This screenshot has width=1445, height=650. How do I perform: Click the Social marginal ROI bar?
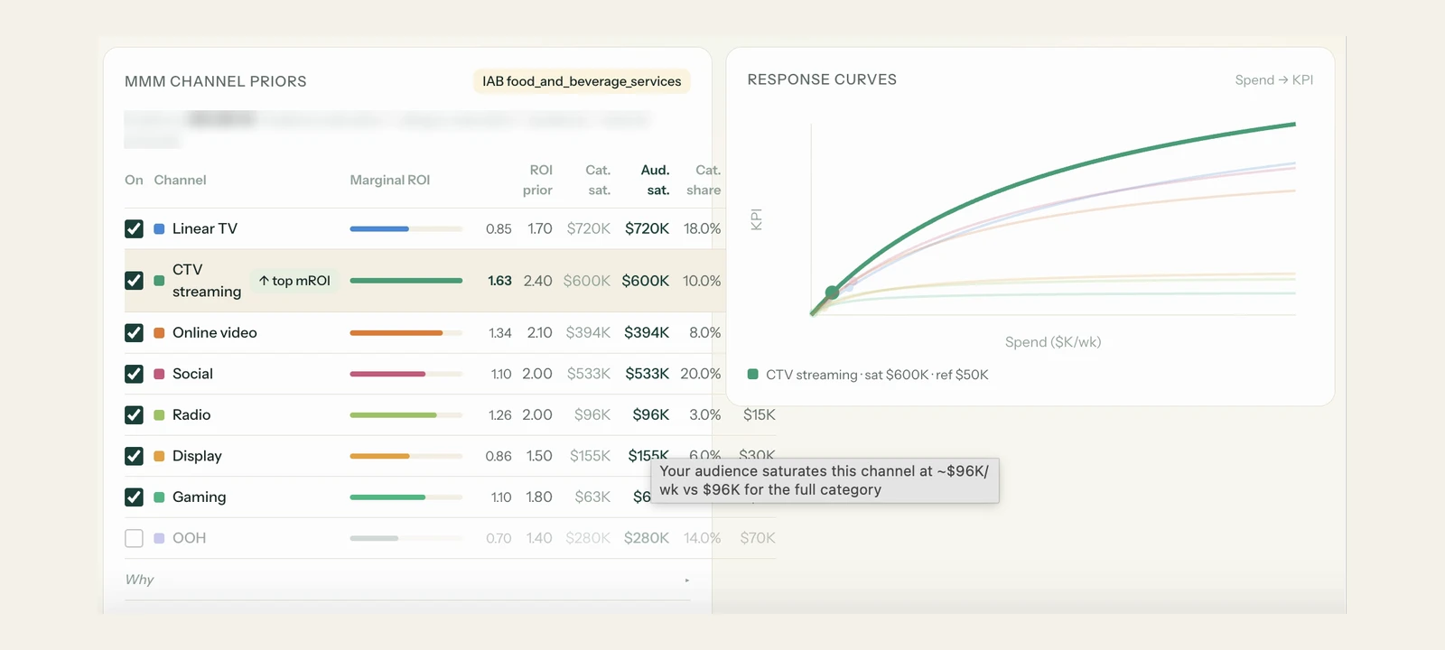406,374
